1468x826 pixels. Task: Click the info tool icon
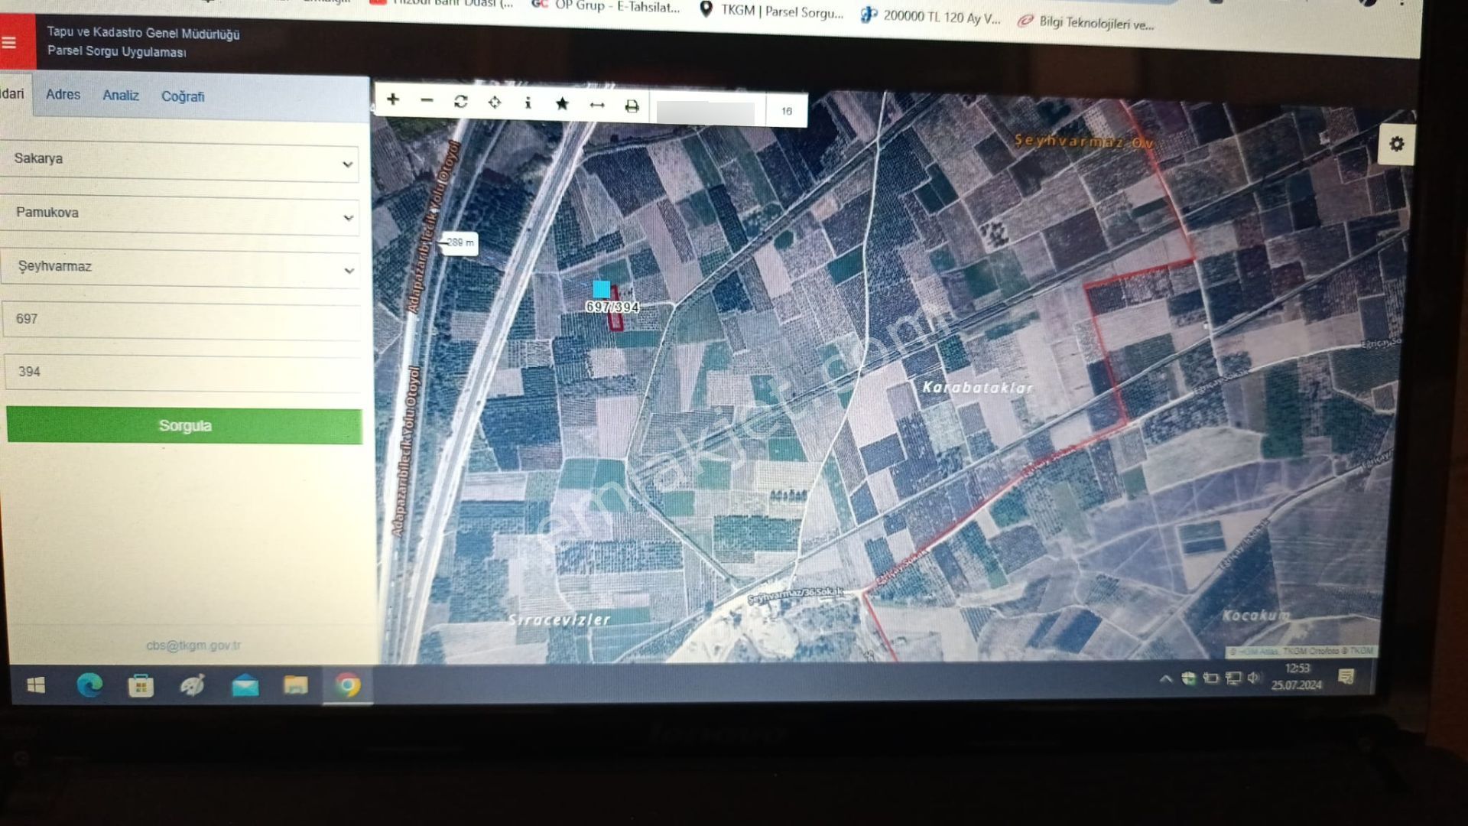click(x=528, y=103)
